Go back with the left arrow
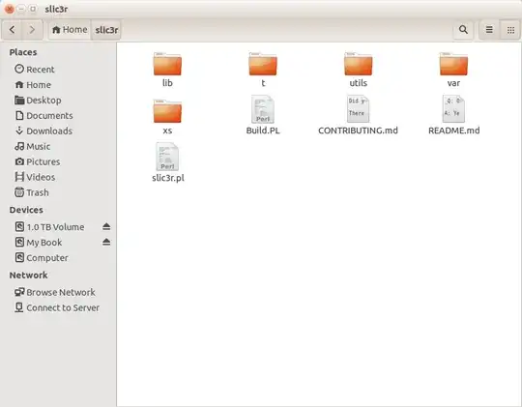 (13, 30)
